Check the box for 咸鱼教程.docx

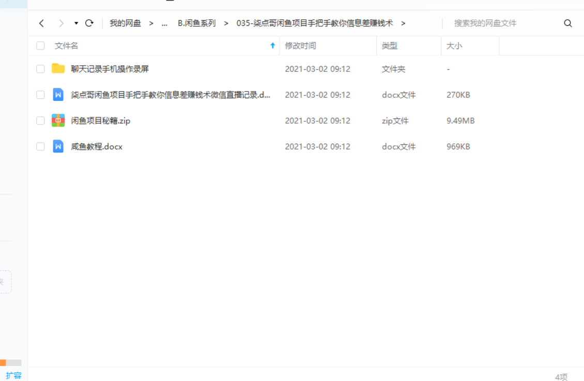click(x=40, y=146)
